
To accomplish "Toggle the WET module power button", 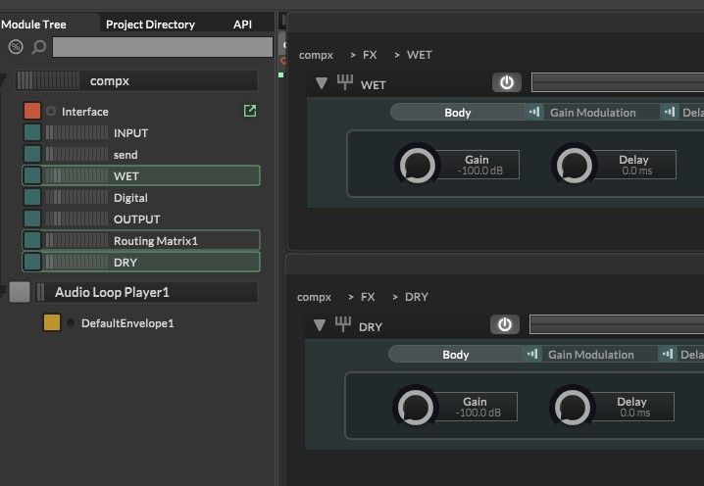I will pos(506,82).
